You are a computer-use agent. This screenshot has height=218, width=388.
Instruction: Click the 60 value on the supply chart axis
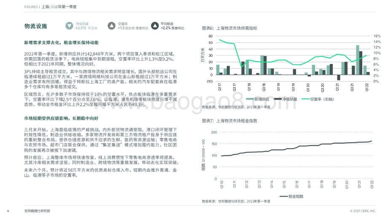(x=210, y=36)
